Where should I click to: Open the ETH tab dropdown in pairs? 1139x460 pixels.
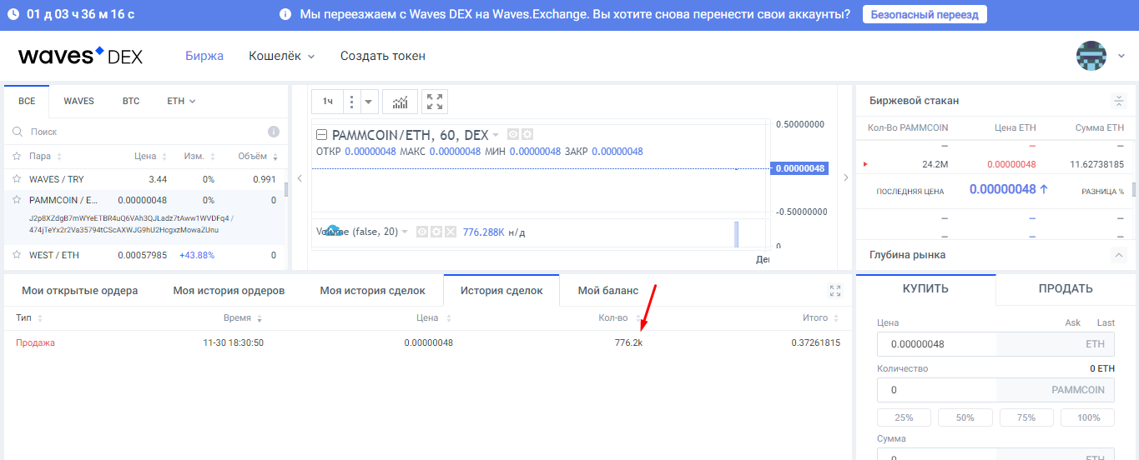[181, 101]
